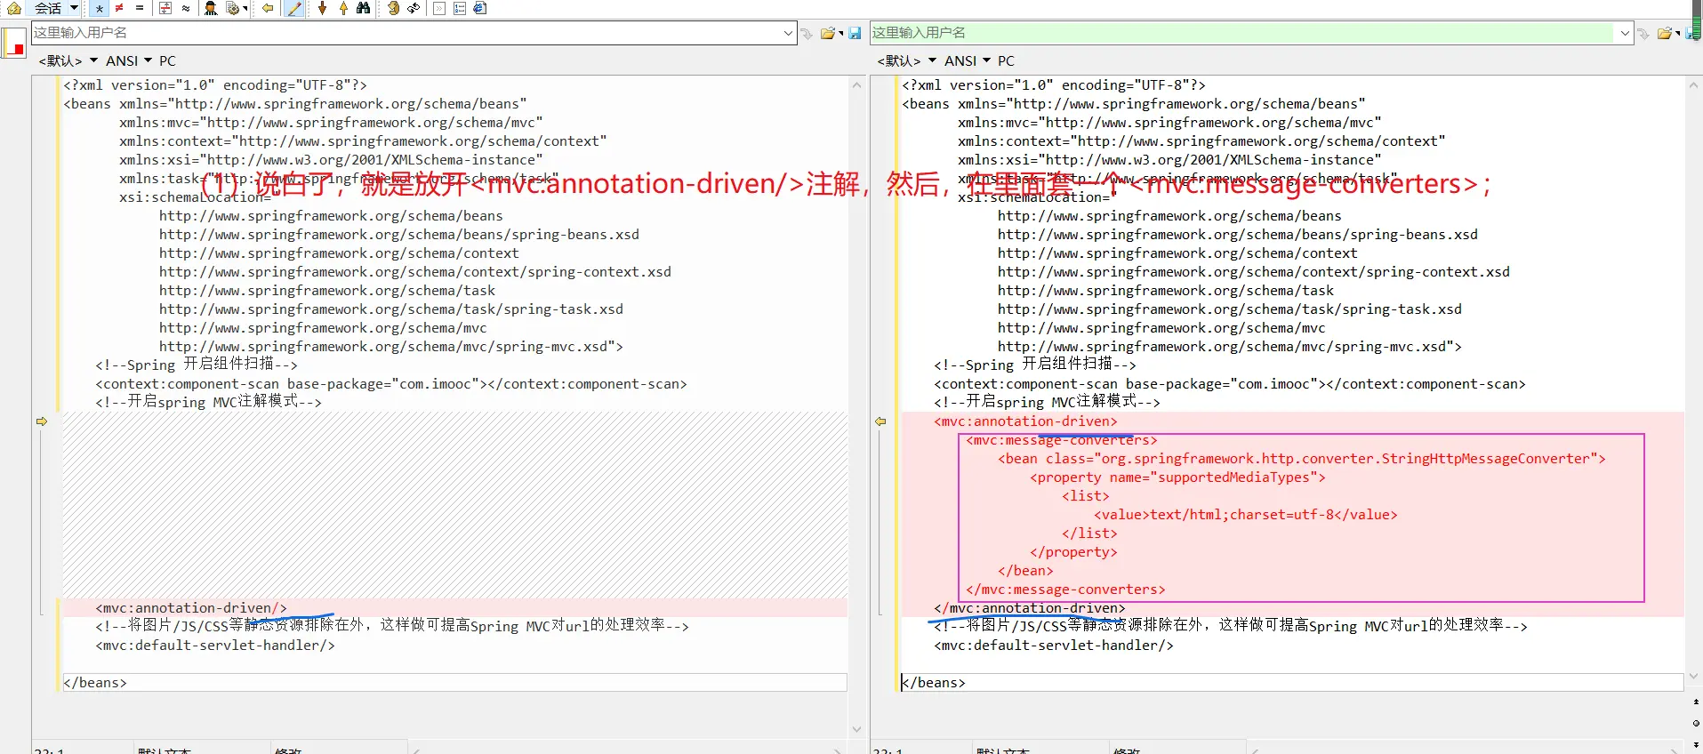
Task: Click the Rules referee icon
Action: coord(211,8)
